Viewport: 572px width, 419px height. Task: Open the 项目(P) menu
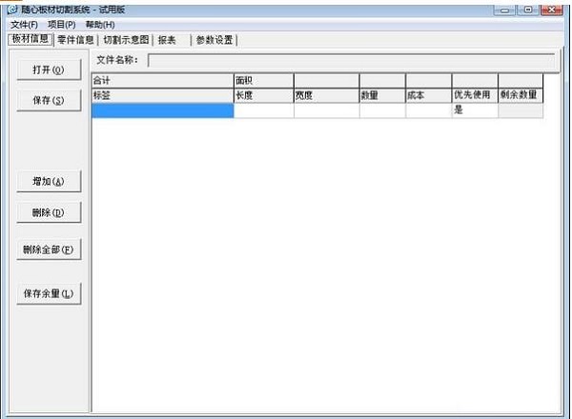pos(62,25)
